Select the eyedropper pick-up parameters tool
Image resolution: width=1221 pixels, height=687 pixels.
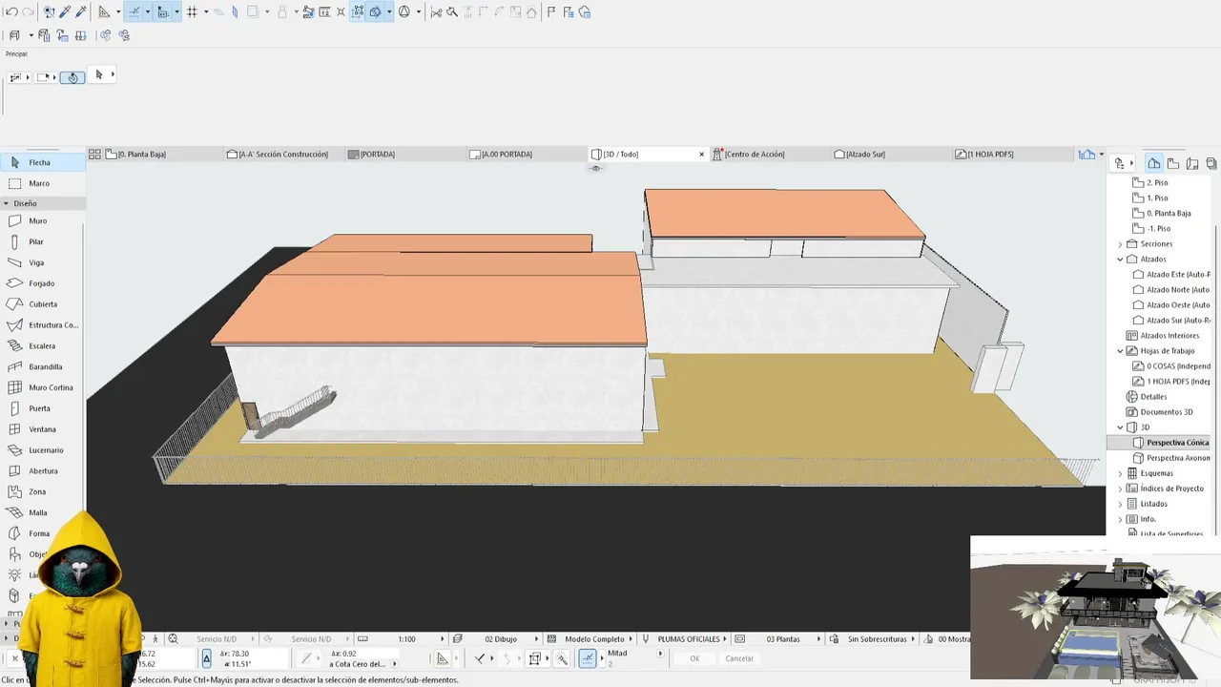[x=65, y=12]
